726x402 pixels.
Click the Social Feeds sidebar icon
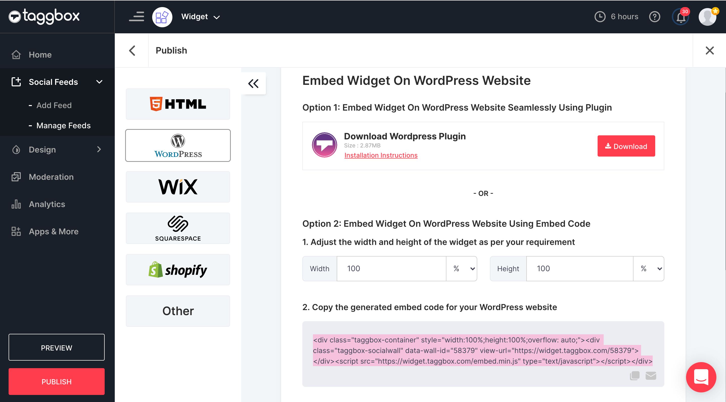point(15,82)
